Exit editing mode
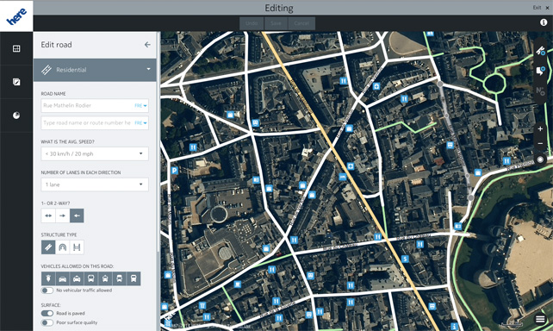 pyautogui.click(x=541, y=8)
